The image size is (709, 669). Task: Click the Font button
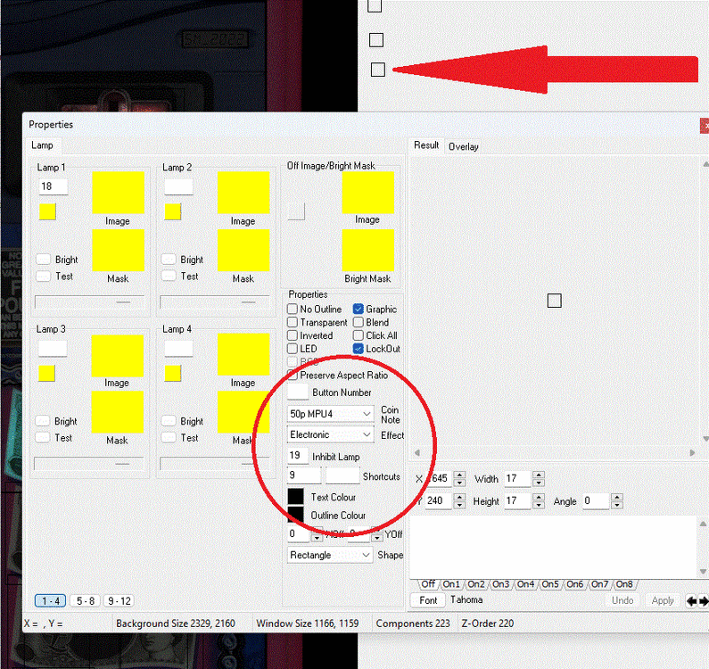click(x=428, y=600)
